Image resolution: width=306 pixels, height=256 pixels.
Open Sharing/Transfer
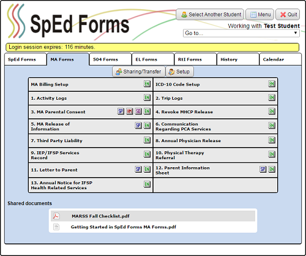[139, 72]
